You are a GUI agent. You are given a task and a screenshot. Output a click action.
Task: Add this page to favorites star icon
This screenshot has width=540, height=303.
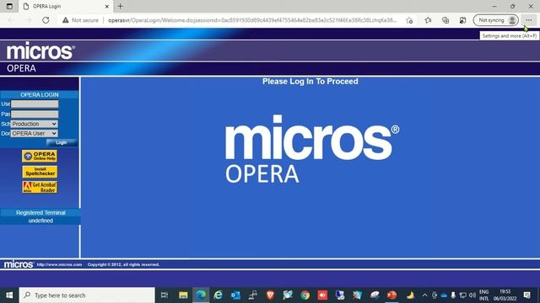(409, 20)
